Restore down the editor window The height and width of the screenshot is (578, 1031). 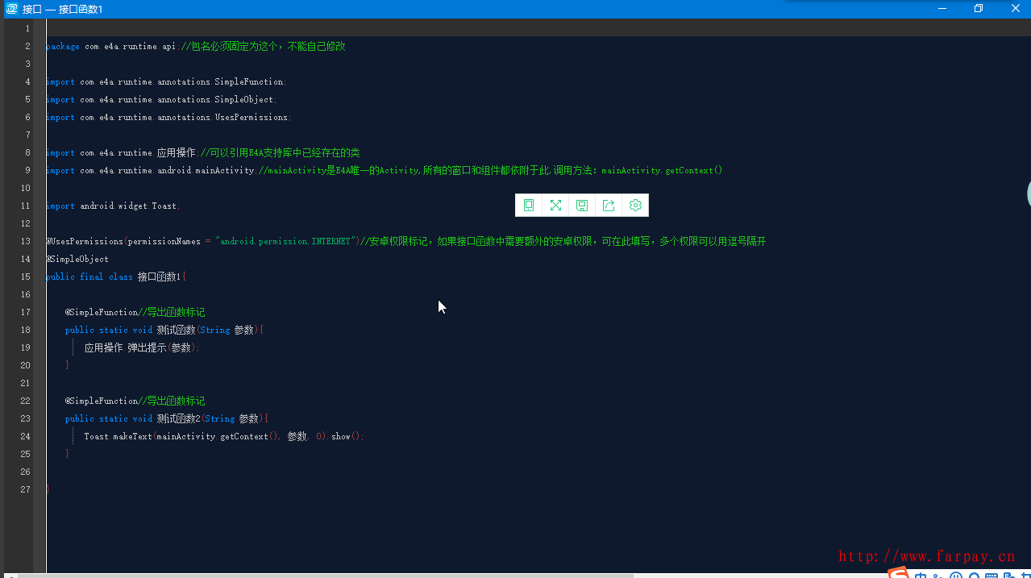pyautogui.click(x=979, y=9)
